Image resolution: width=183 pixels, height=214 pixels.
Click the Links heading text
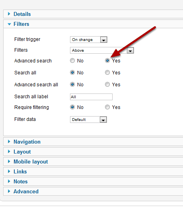[20, 171]
